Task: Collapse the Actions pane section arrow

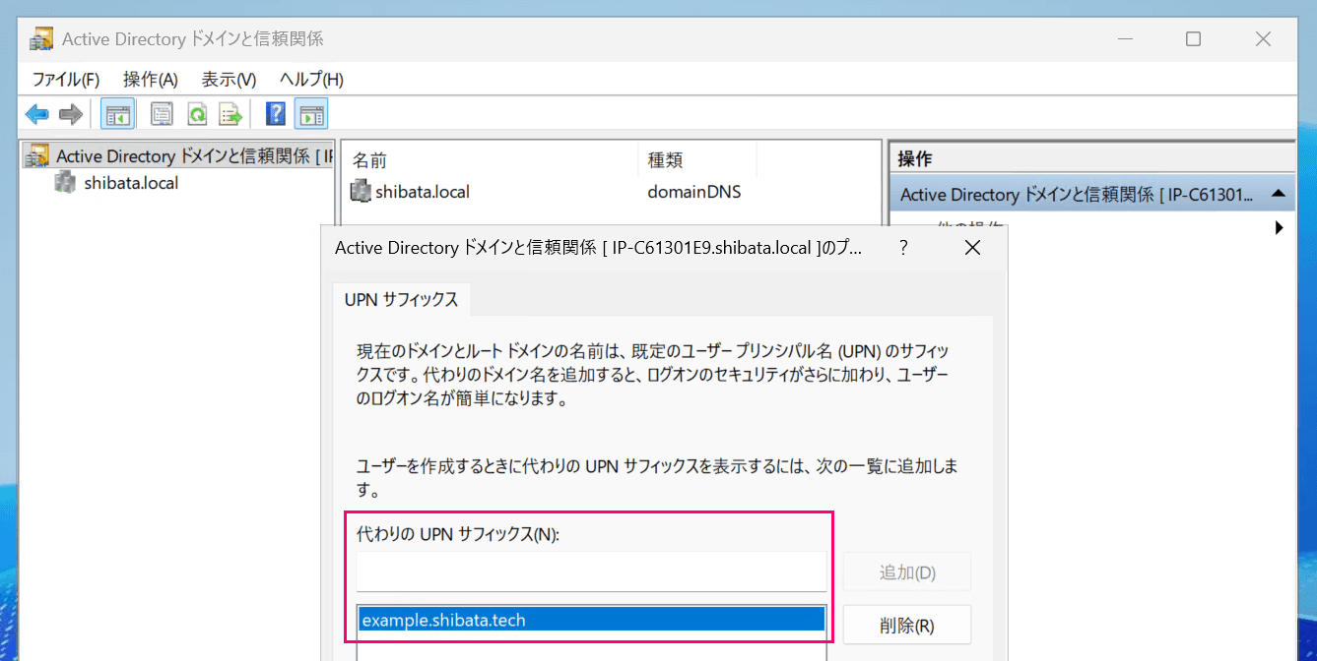Action: tap(1278, 194)
